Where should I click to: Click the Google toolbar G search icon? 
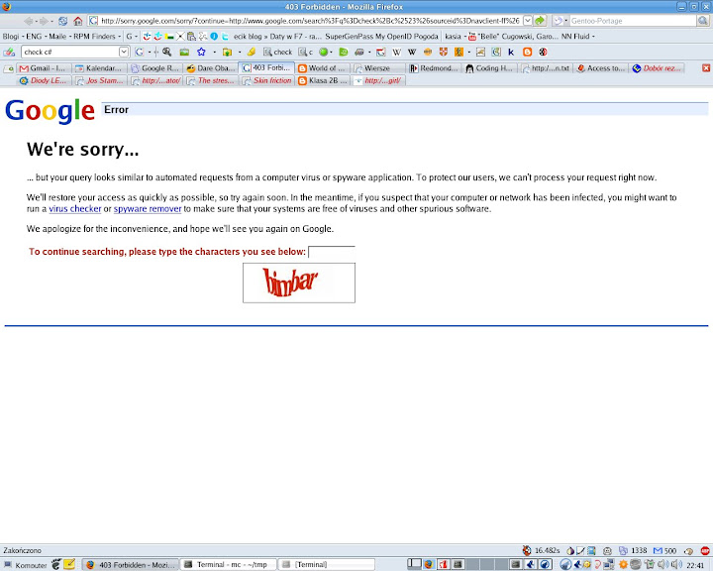pyautogui.click(x=140, y=52)
